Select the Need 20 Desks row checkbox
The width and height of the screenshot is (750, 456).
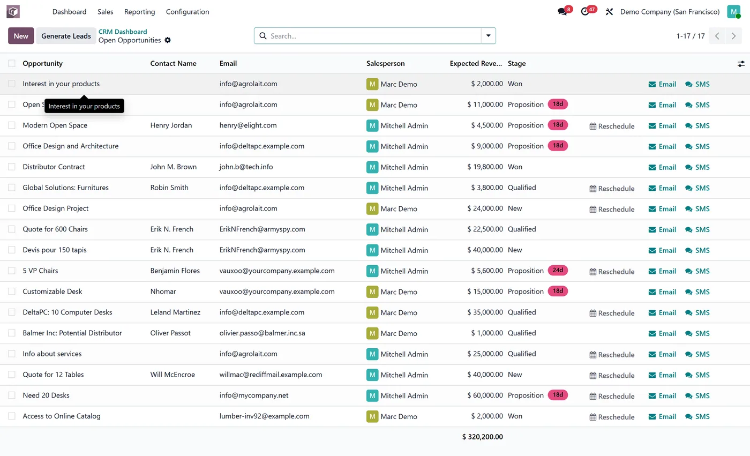point(12,395)
